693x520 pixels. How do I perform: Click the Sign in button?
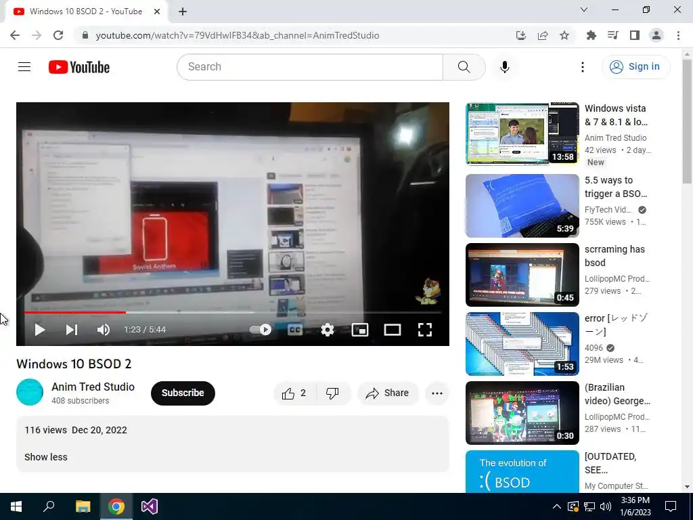click(636, 67)
